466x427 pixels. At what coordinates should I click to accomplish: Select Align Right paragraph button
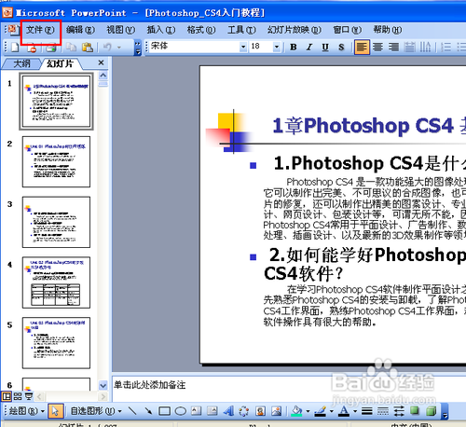(x=393, y=48)
